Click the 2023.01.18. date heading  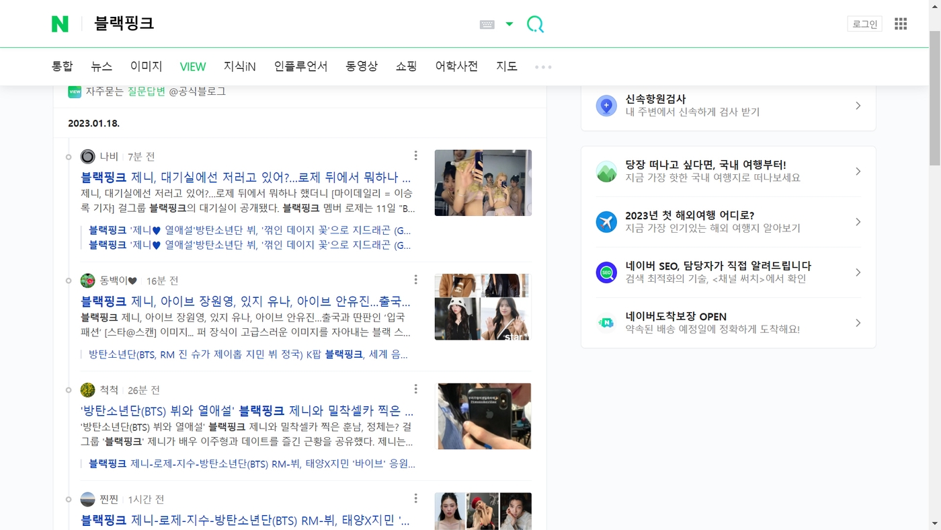point(93,123)
